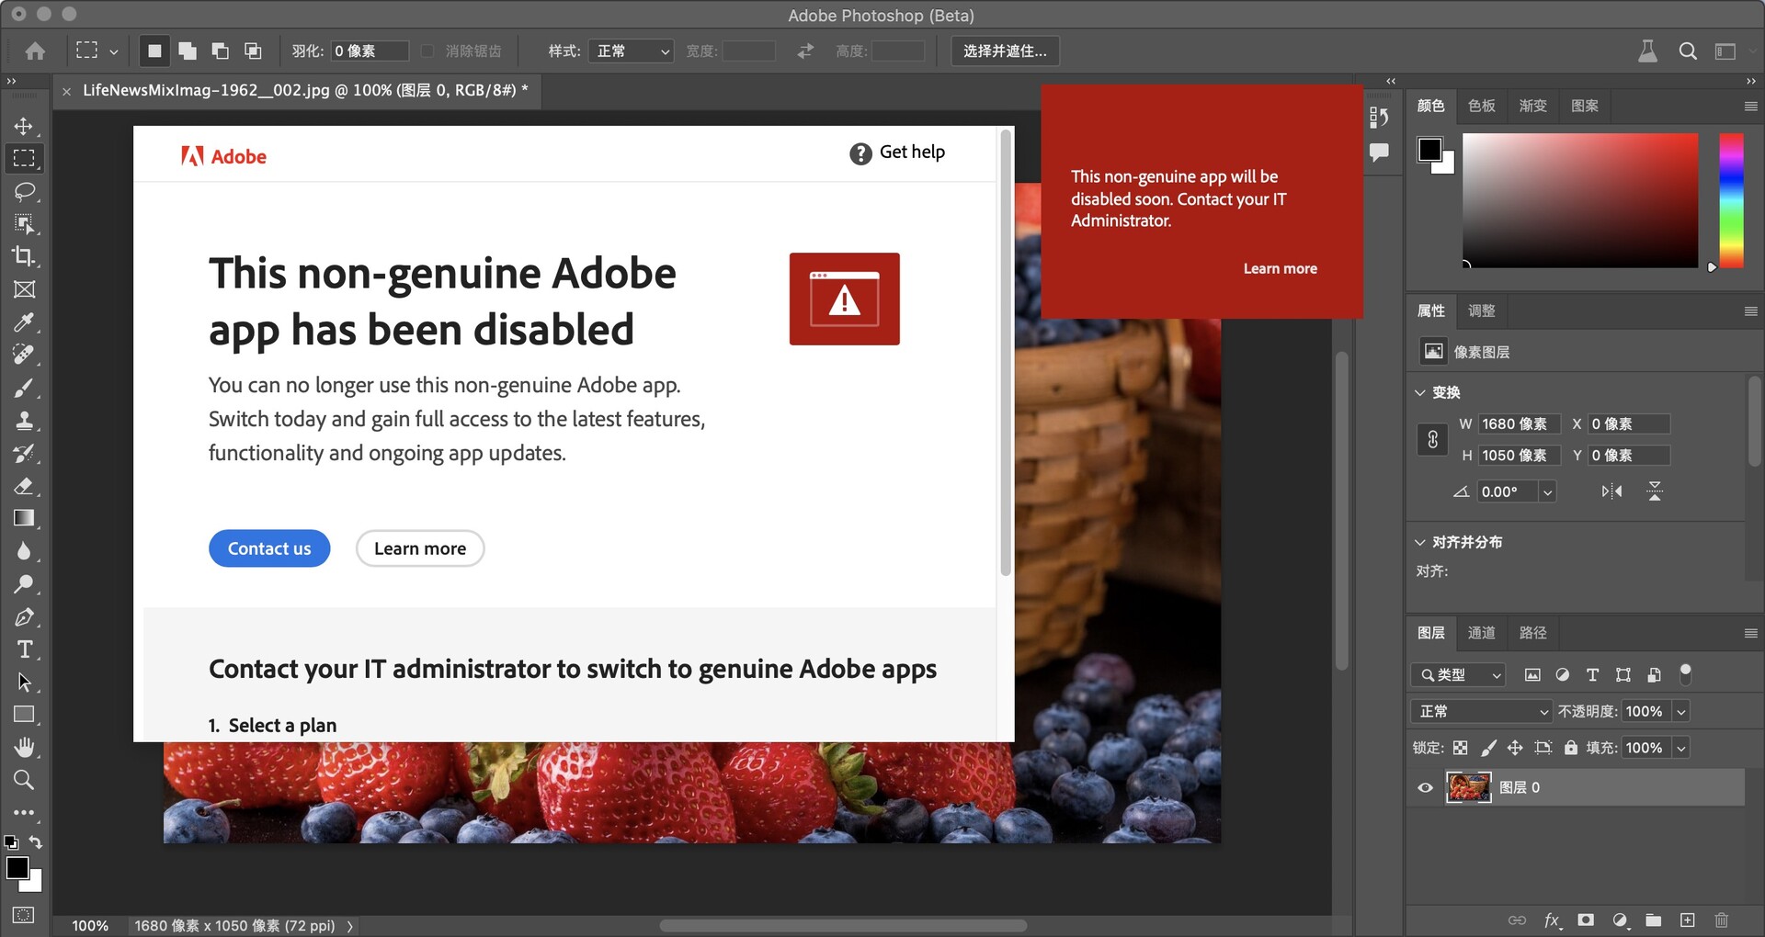Viewport: 1765px width, 937px height.
Task: Select the Zoom tool
Action: (x=24, y=780)
